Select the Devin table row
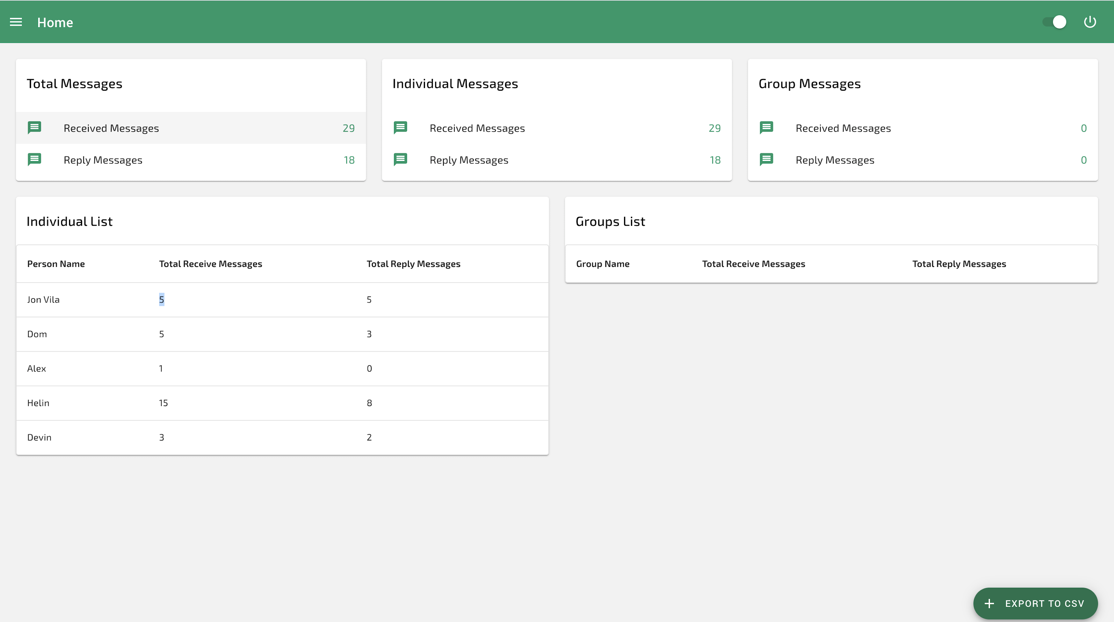 (x=282, y=438)
